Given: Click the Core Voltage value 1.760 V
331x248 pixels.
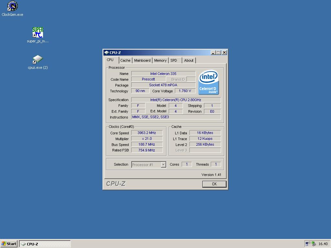Looking at the screenshot, I should 185,91.
